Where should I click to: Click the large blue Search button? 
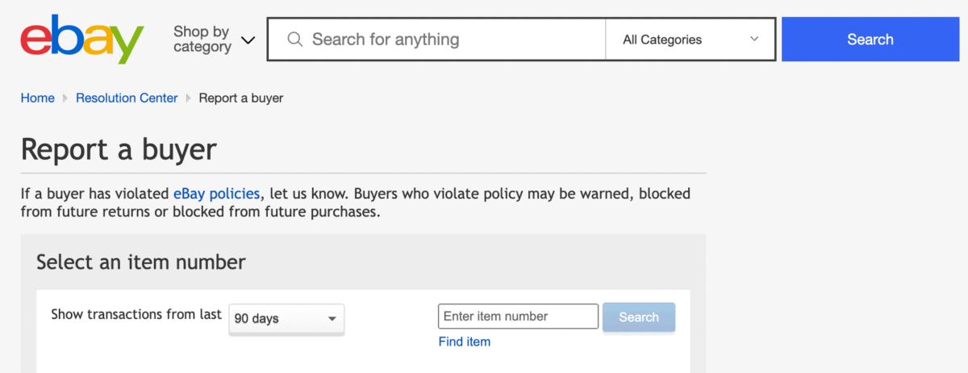click(x=870, y=40)
